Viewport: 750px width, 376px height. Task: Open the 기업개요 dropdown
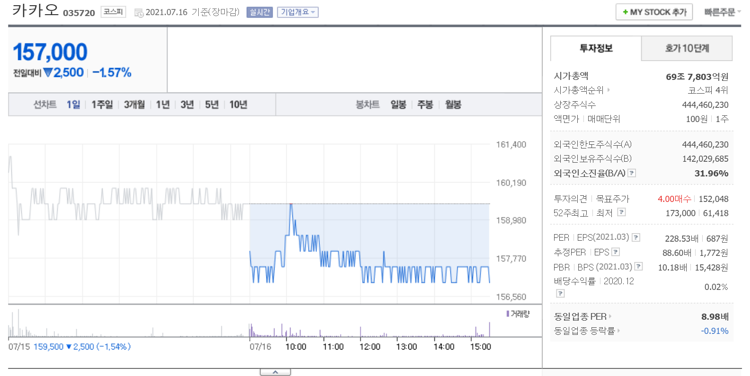coord(298,12)
